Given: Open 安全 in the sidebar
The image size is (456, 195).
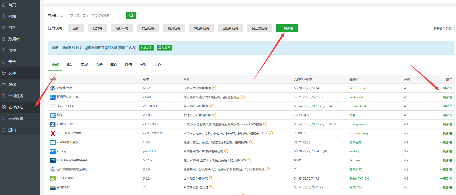Looking at the screenshot, I should [x=20, y=62].
